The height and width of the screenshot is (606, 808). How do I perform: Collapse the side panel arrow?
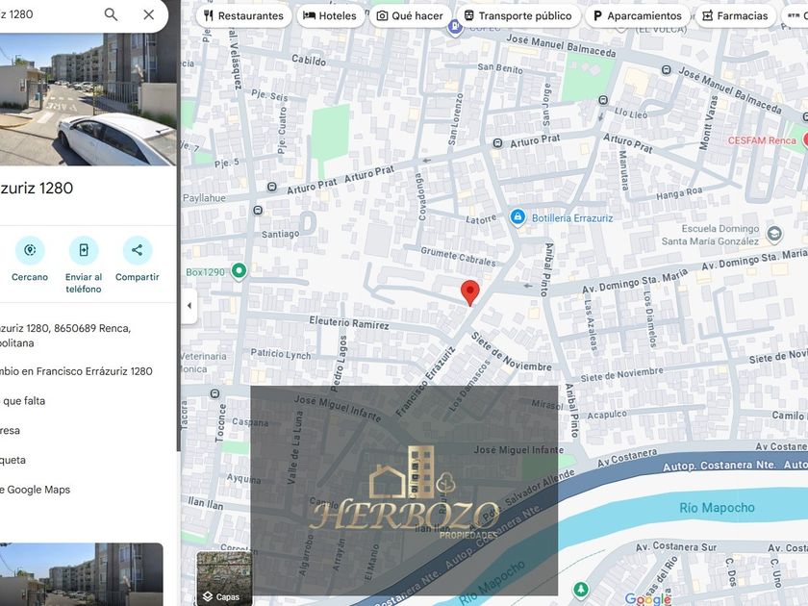point(189,306)
